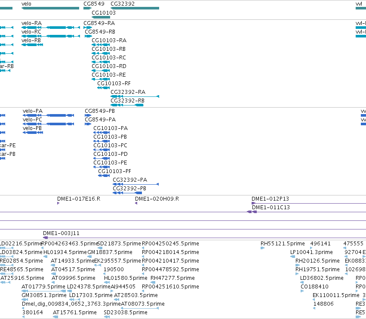Click EST EK110011.5prime

tap(314, 300)
